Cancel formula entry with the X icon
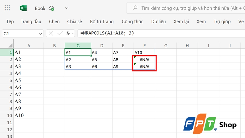 pyautogui.click(x=51, y=33)
